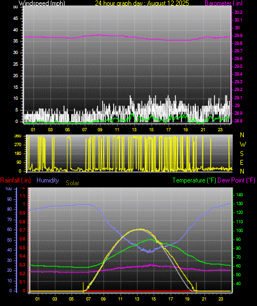Viewport: 257px width, 306px height.
Task: Select the Solar legend label
Action: pyautogui.click(x=72, y=183)
